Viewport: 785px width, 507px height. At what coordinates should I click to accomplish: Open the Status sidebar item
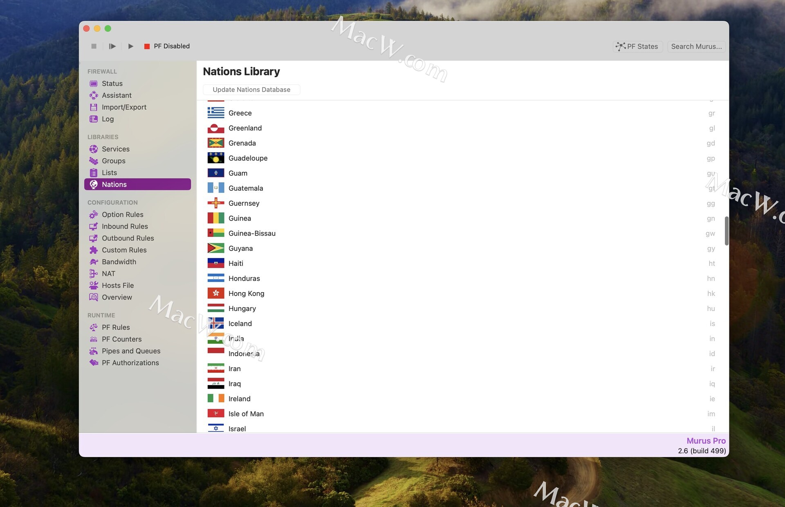coord(112,83)
